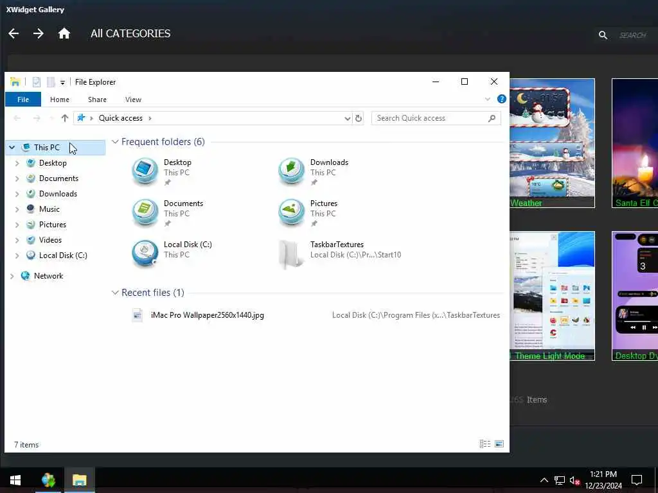Switch to details view layout
The height and width of the screenshot is (493, 658).
click(x=485, y=444)
